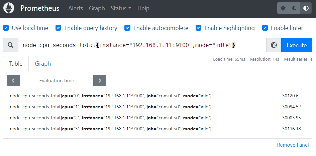Expand the Status dropdown menu

pyautogui.click(x=121, y=8)
